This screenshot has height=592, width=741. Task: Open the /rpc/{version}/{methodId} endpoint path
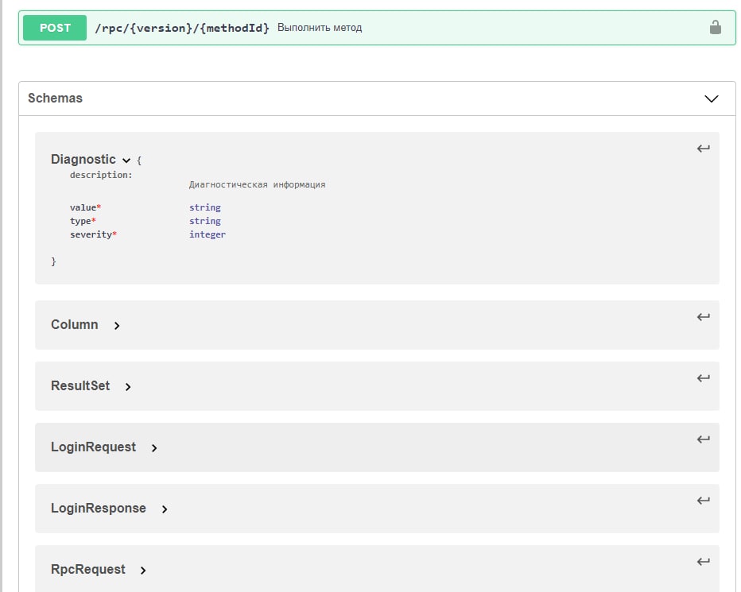coord(182,28)
